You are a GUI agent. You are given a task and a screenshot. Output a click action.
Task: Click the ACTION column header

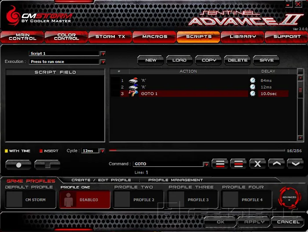point(188,71)
